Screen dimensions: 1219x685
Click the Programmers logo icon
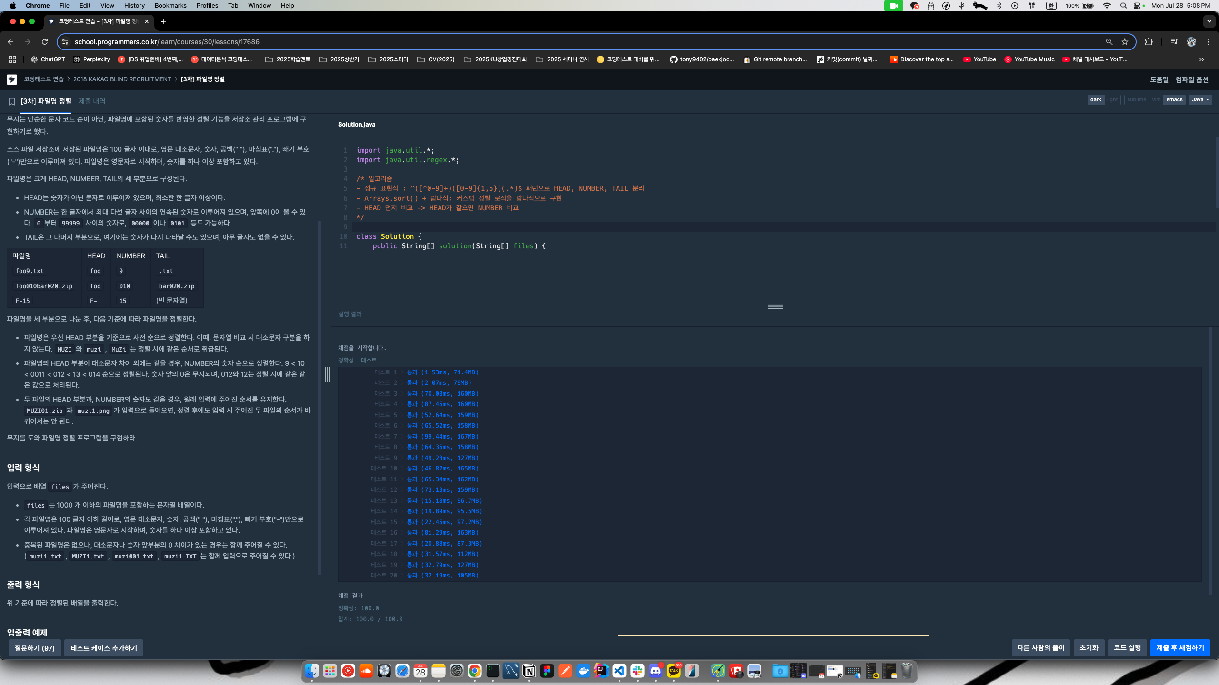(x=12, y=79)
